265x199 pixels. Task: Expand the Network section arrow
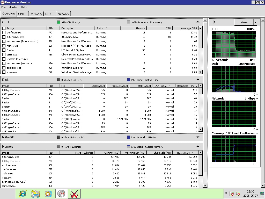(x=198, y=137)
